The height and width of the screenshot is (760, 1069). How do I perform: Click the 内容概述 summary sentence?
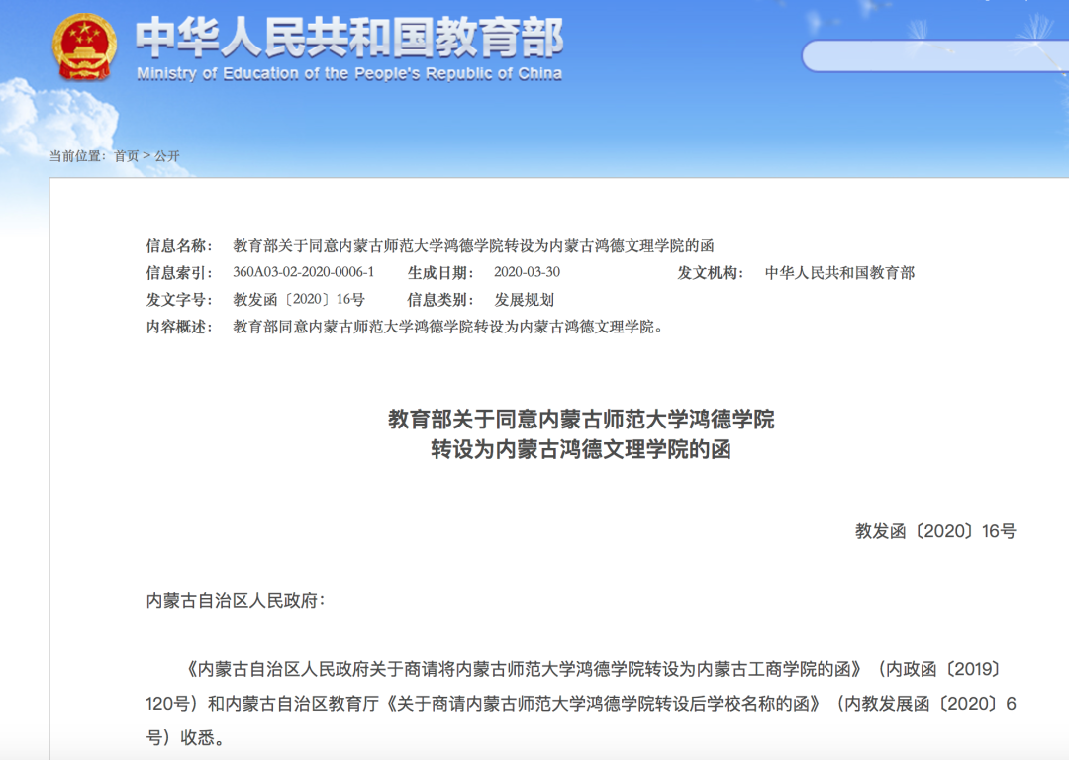point(448,327)
